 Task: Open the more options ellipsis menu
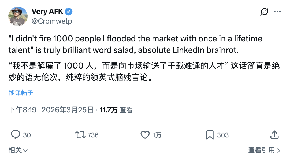coord(277,12)
